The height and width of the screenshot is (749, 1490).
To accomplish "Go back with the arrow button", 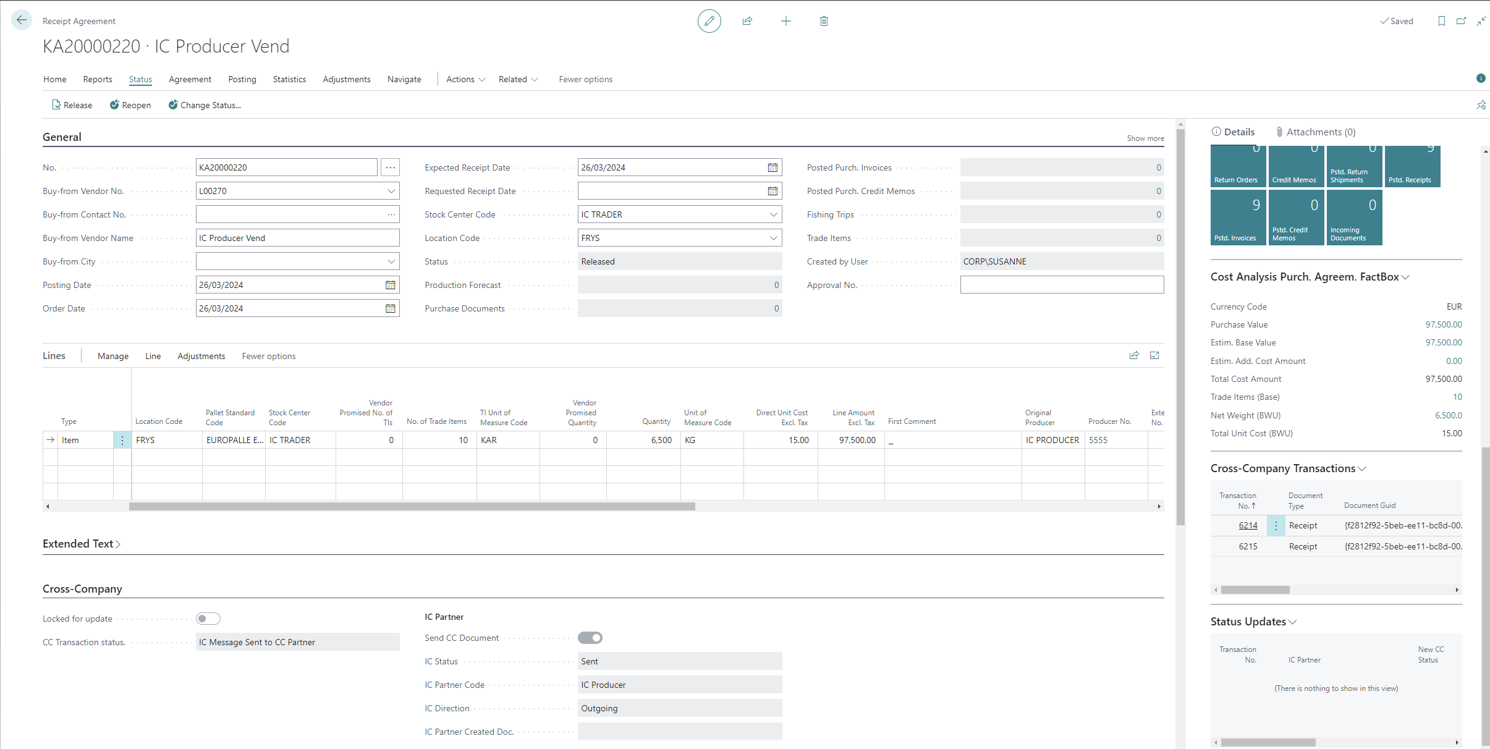I will point(22,20).
